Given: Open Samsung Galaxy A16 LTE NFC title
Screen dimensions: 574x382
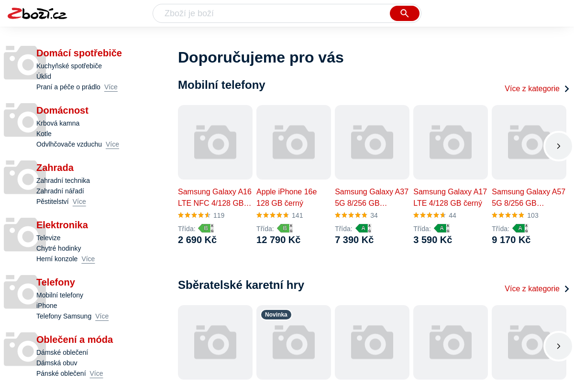Looking at the screenshot, I should click(x=215, y=197).
